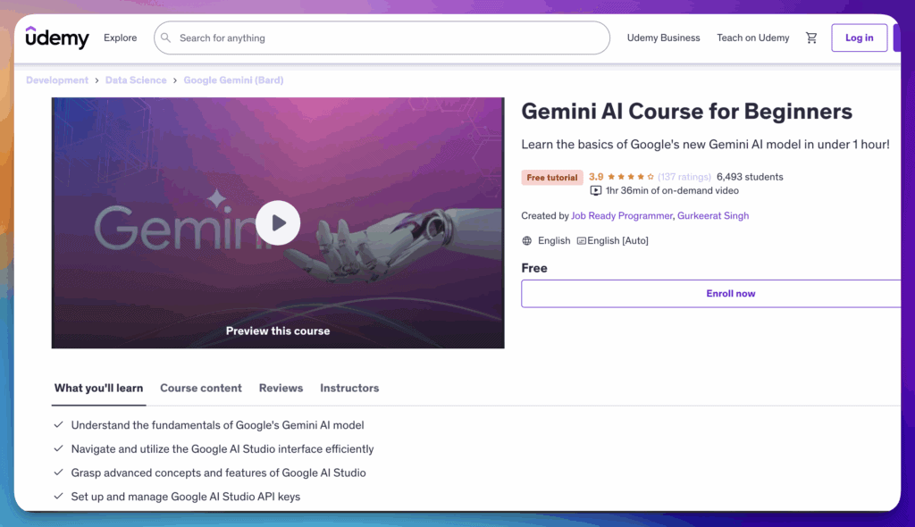Click the globe language icon
Image resolution: width=915 pixels, height=527 pixels.
pos(527,240)
